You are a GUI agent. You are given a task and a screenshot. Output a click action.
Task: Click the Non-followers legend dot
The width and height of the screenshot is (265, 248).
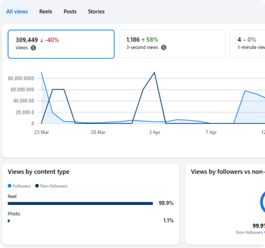(37, 186)
